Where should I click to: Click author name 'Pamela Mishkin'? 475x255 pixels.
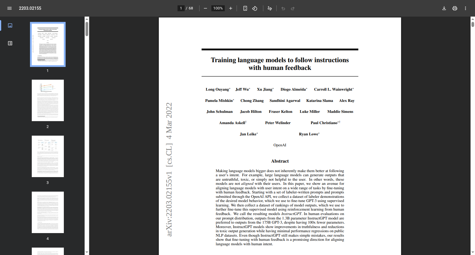coord(219,101)
